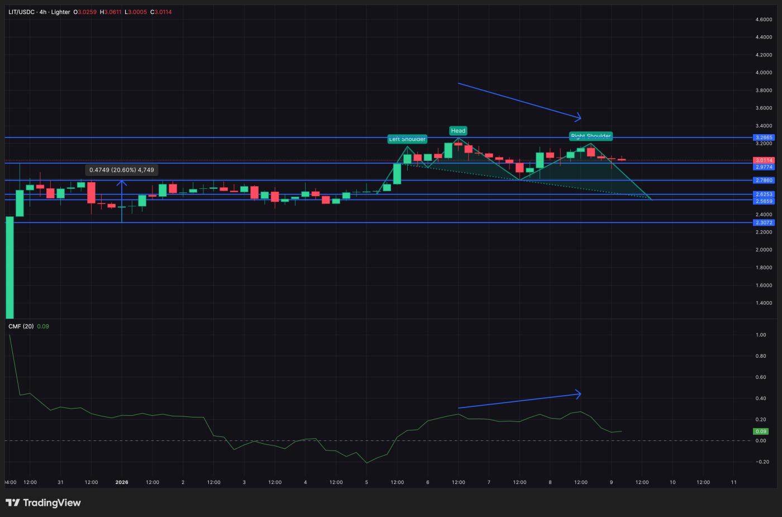782x517 pixels.
Task: Select the Head pattern label
Action: click(458, 131)
